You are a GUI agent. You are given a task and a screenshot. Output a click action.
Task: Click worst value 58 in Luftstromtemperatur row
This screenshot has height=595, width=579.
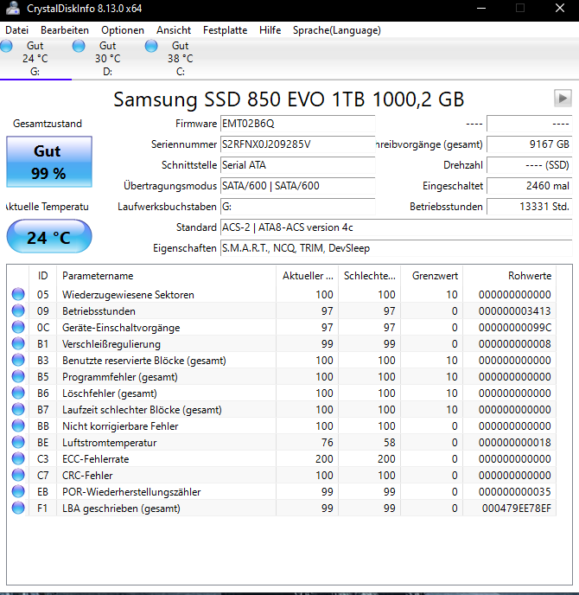pos(390,443)
